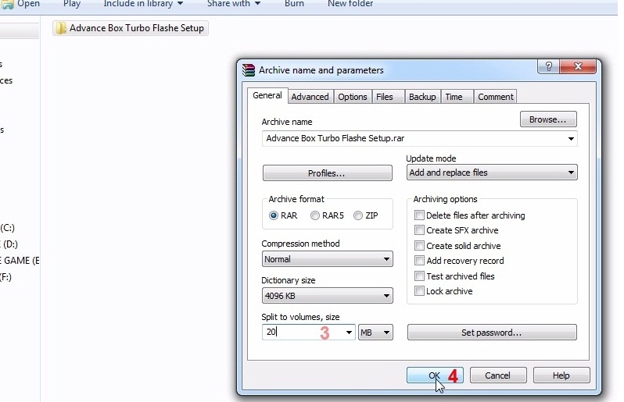Enable Delete files after archiving

[419, 215]
